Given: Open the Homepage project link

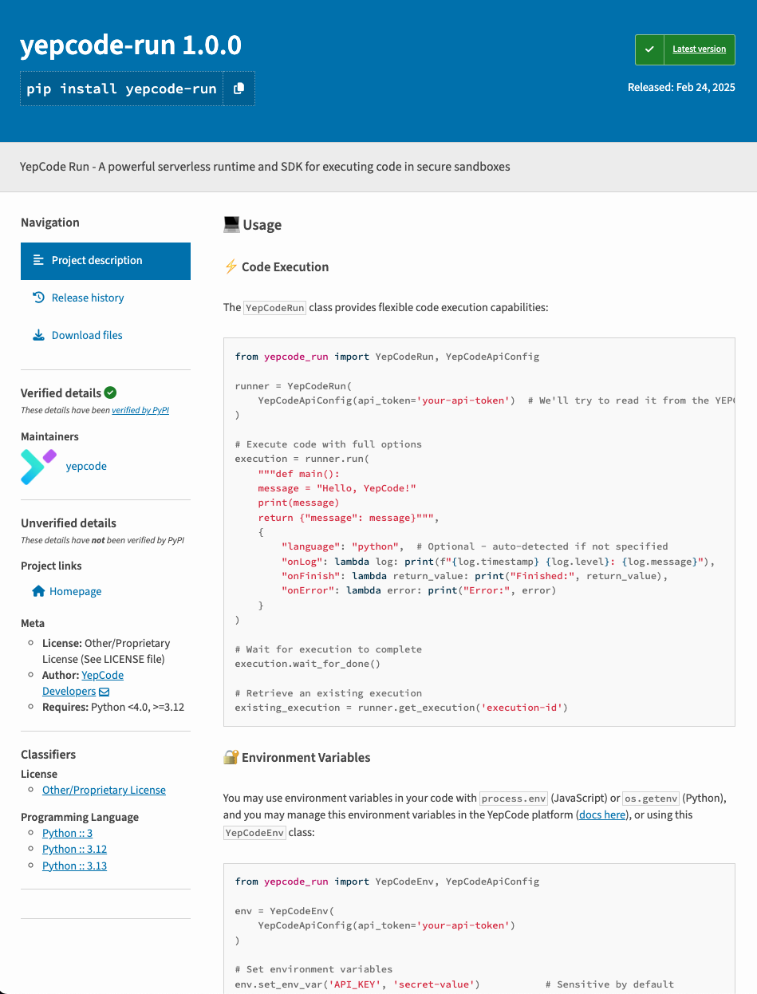Looking at the screenshot, I should [75, 592].
